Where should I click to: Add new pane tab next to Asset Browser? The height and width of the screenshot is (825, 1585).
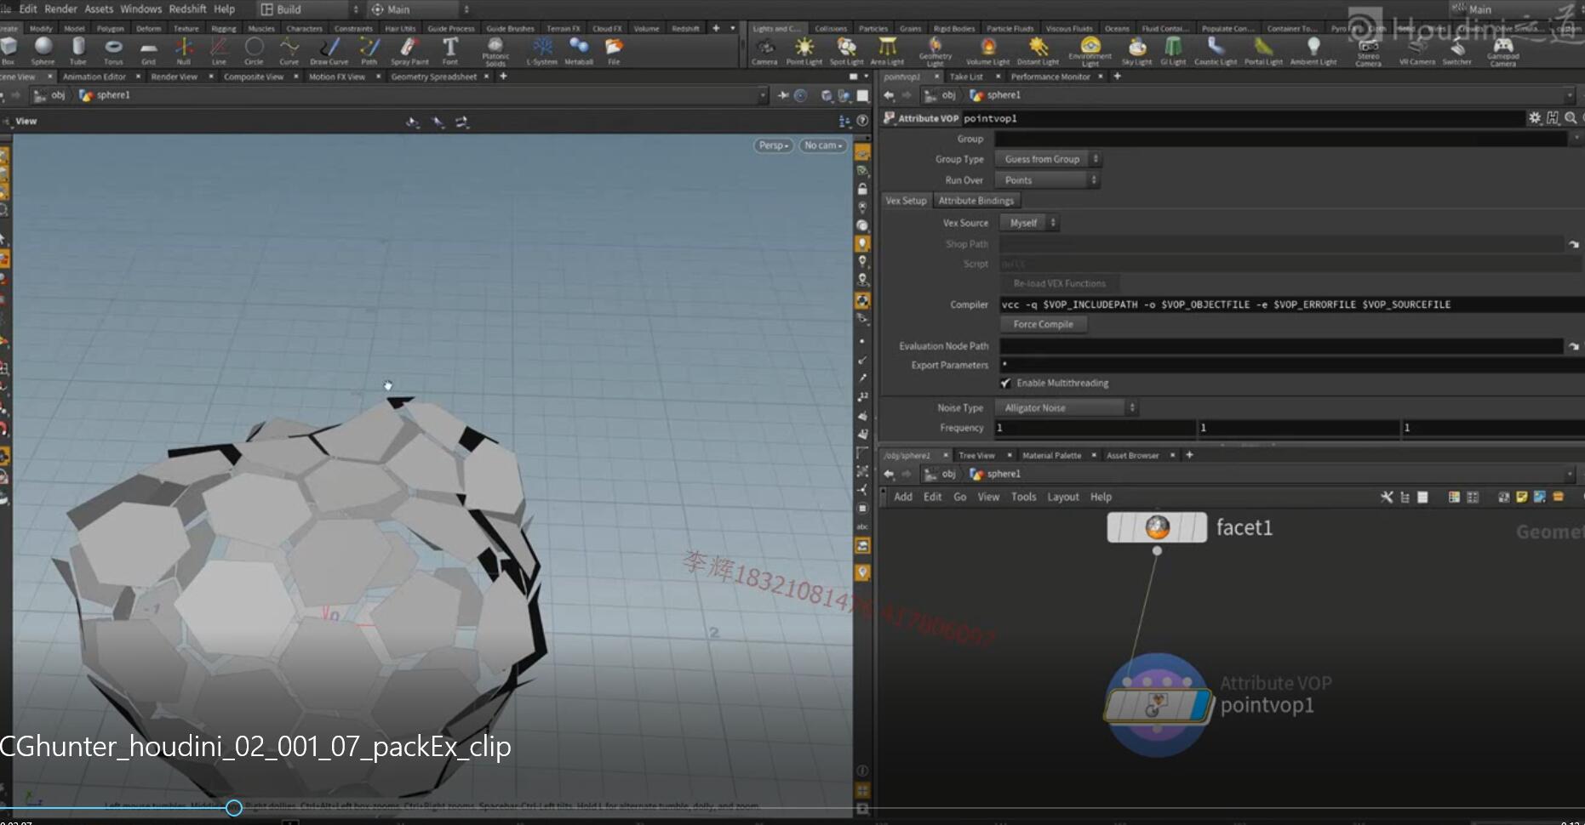click(x=1189, y=455)
